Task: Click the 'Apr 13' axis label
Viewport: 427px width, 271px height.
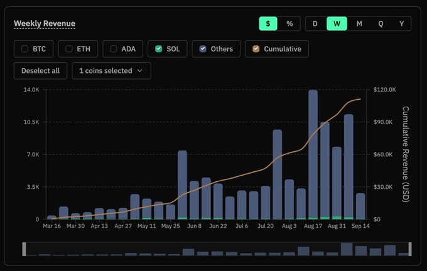Action: point(99,226)
